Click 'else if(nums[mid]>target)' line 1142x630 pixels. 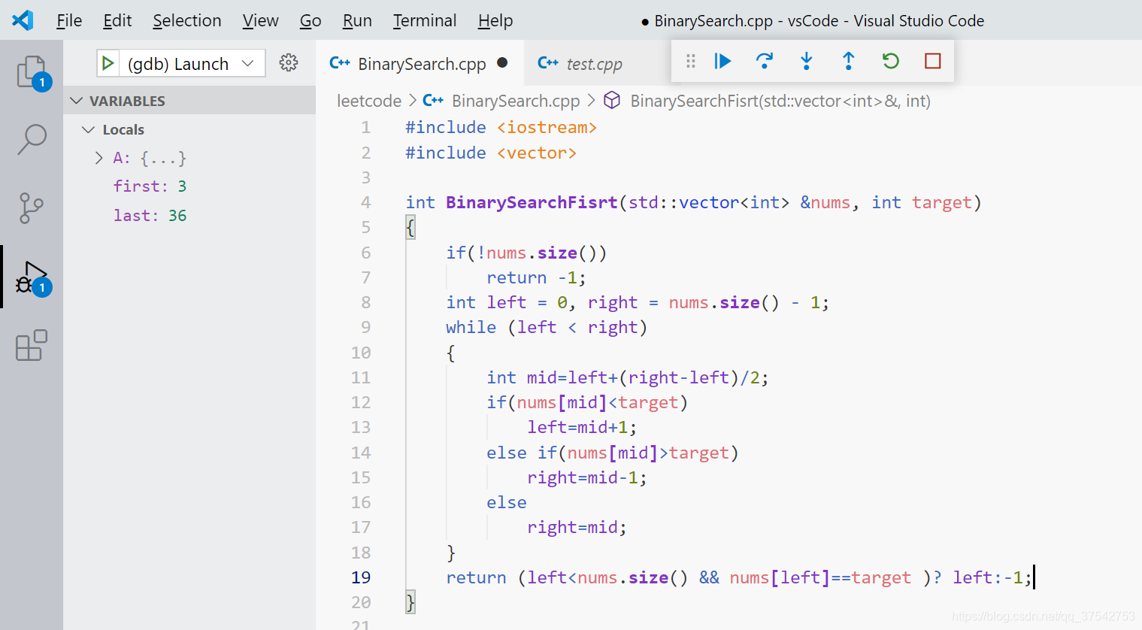[x=613, y=453]
